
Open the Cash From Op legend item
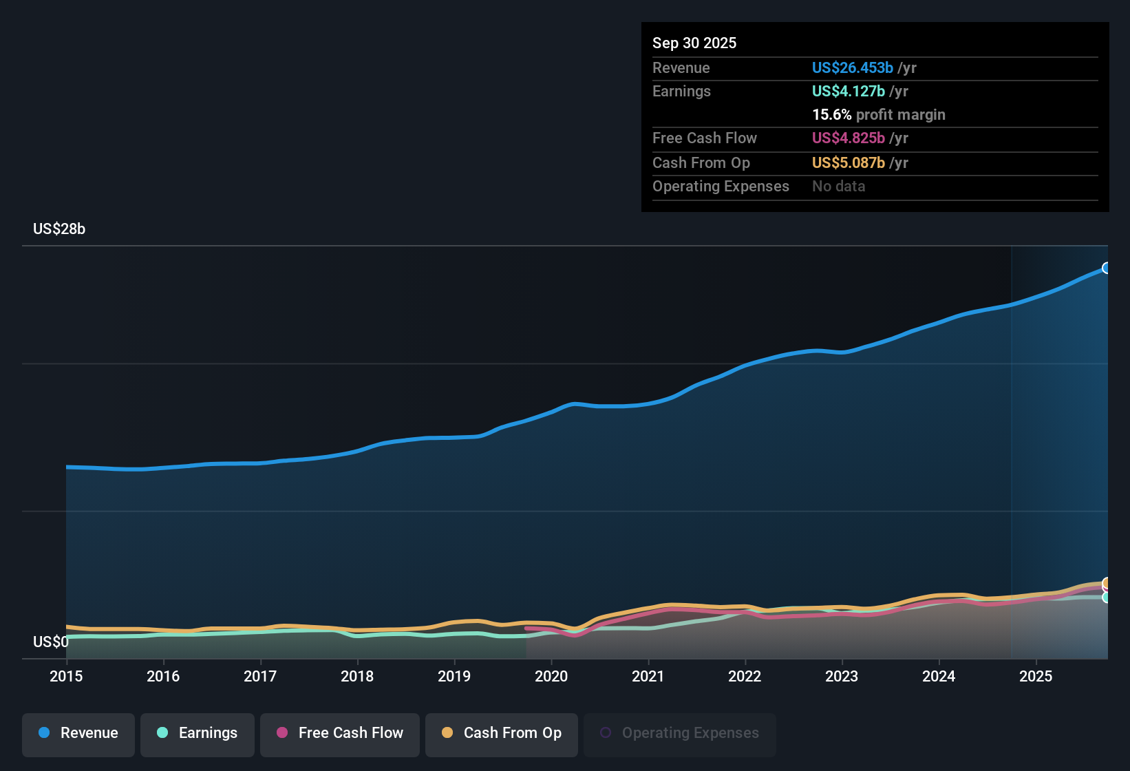(x=501, y=733)
